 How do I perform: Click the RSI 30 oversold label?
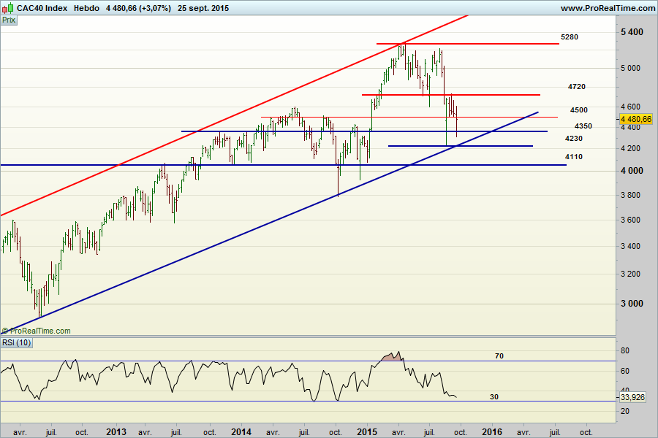(x=494, y=397)
